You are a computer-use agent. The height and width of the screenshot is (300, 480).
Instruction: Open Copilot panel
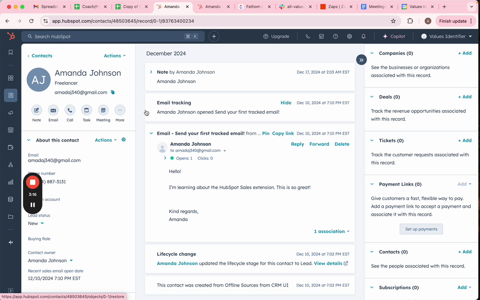tap(394, 36)
